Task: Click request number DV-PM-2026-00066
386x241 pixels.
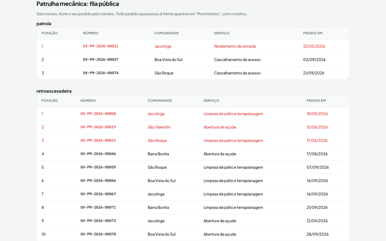Action: point(98,180)
